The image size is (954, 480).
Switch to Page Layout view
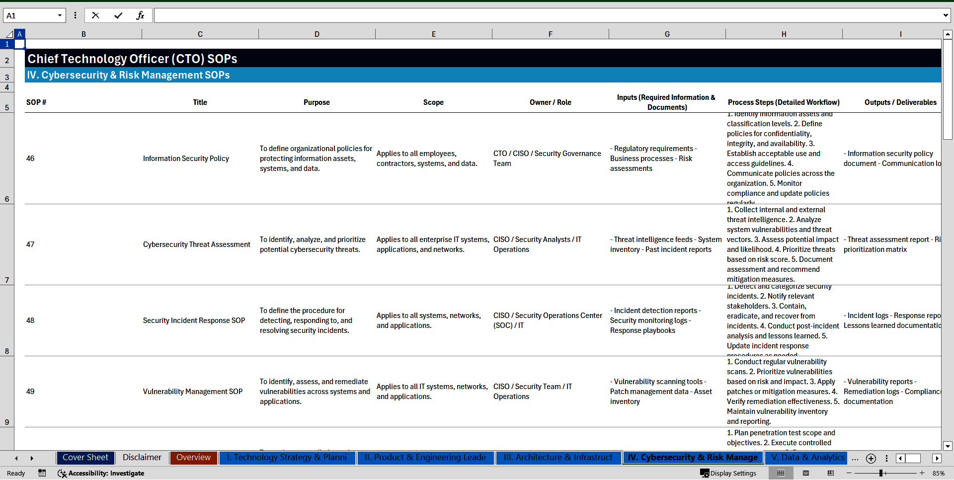coord(806,473)
